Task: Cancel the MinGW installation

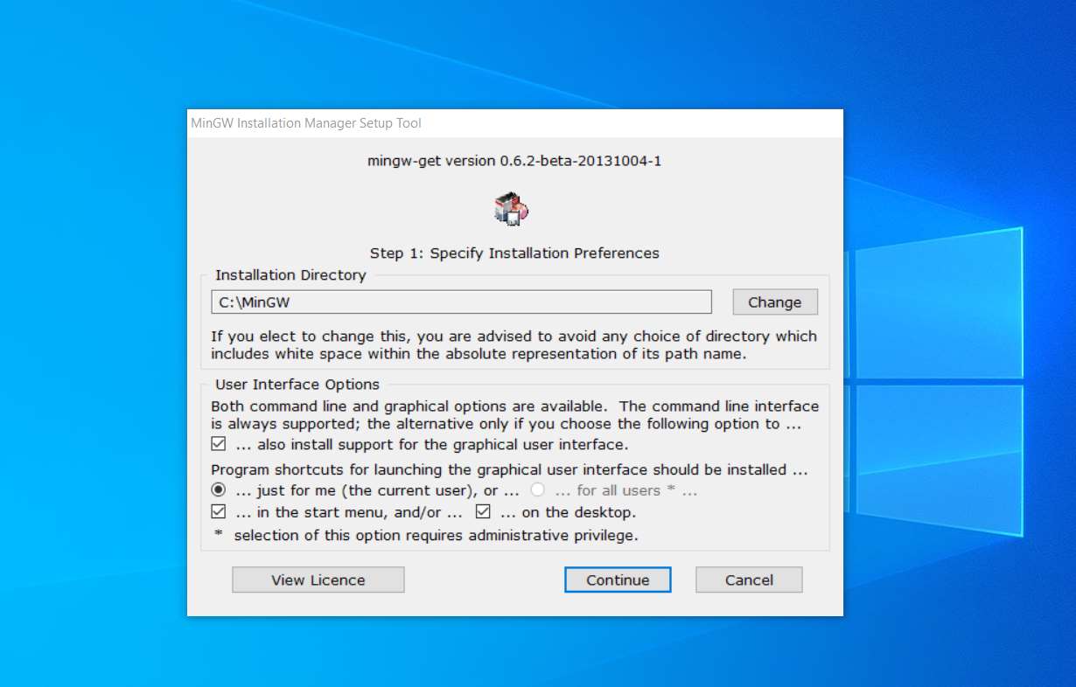Action: 749,579
